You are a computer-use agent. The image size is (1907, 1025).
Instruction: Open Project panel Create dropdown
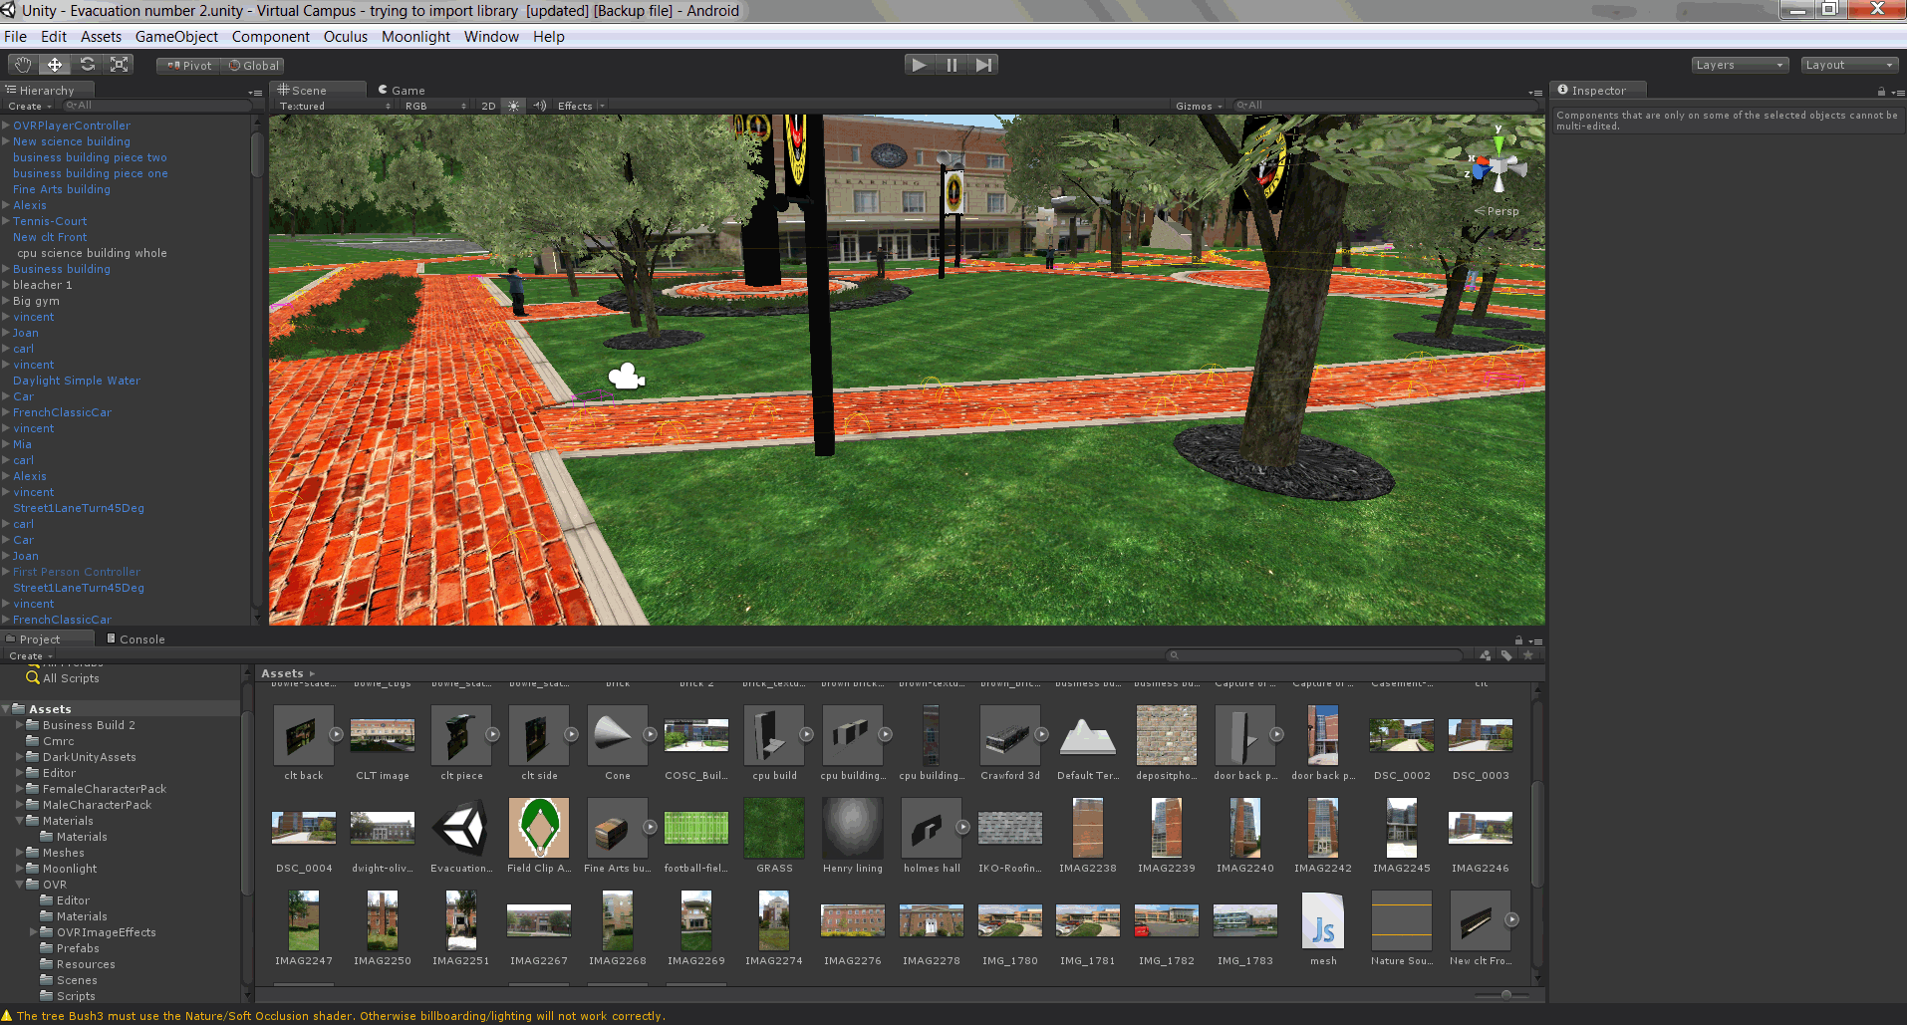30,655
